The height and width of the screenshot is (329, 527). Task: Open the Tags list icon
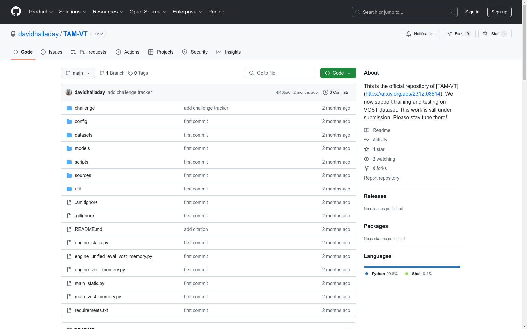130,73
